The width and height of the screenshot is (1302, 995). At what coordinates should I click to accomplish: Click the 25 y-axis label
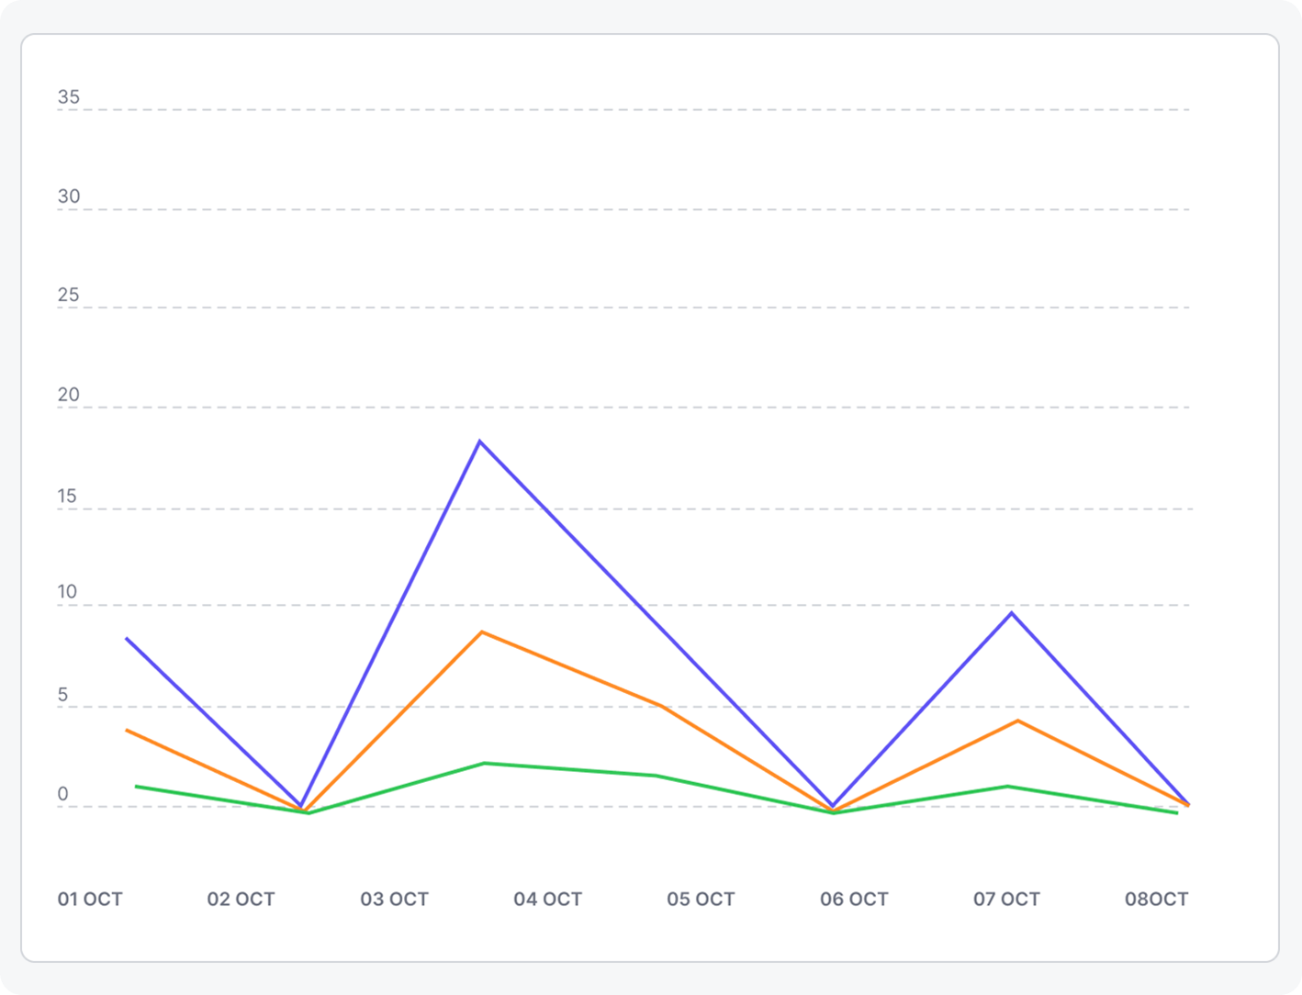[x=69, y=296]
